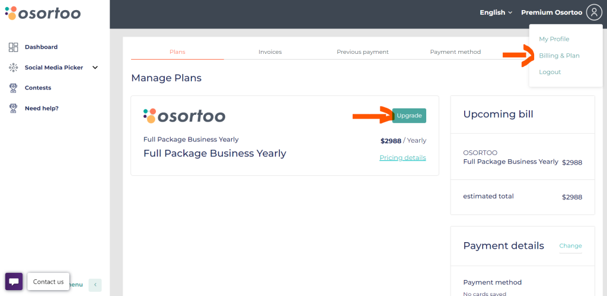Click Change in Payment details
Image resolution: width=607 pixels, height=296 pixels.
point(571,246)
